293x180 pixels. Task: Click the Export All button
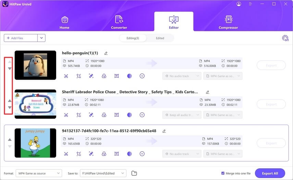(x=270, y=173)
